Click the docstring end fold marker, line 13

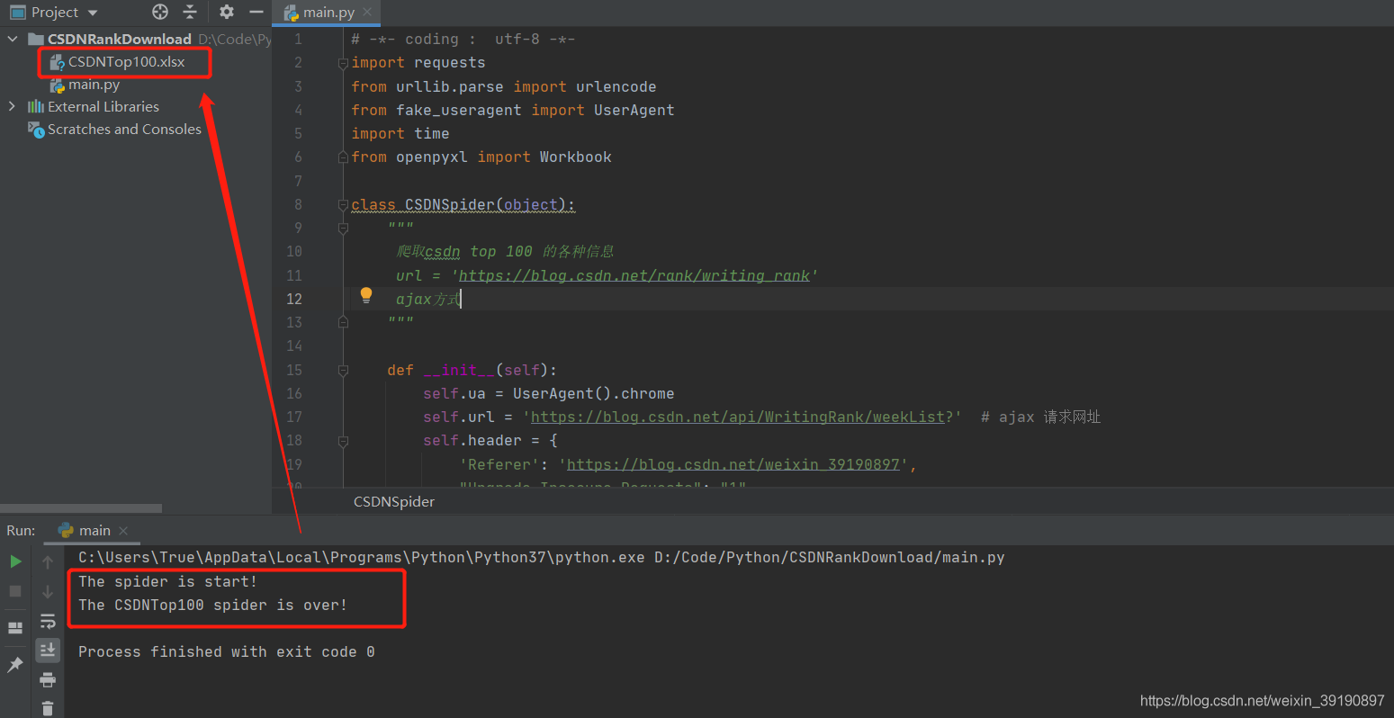343,322
